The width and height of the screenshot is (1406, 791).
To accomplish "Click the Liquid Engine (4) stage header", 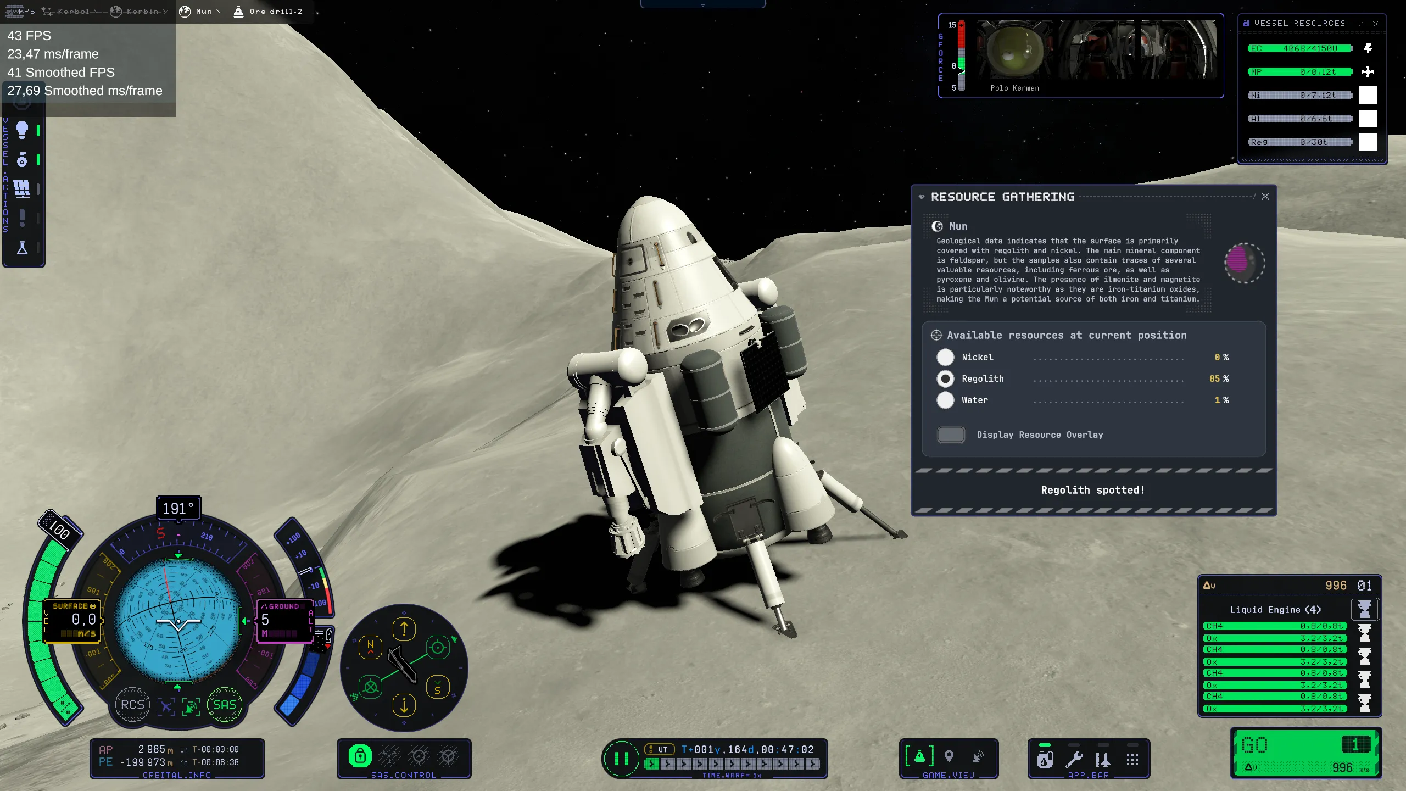I will coord(1275,610).
